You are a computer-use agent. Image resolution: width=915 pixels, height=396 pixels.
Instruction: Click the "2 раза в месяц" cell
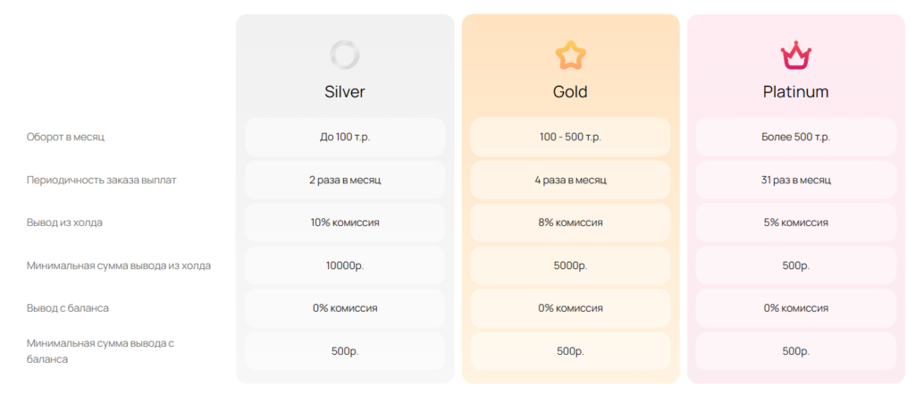[345, 180]
